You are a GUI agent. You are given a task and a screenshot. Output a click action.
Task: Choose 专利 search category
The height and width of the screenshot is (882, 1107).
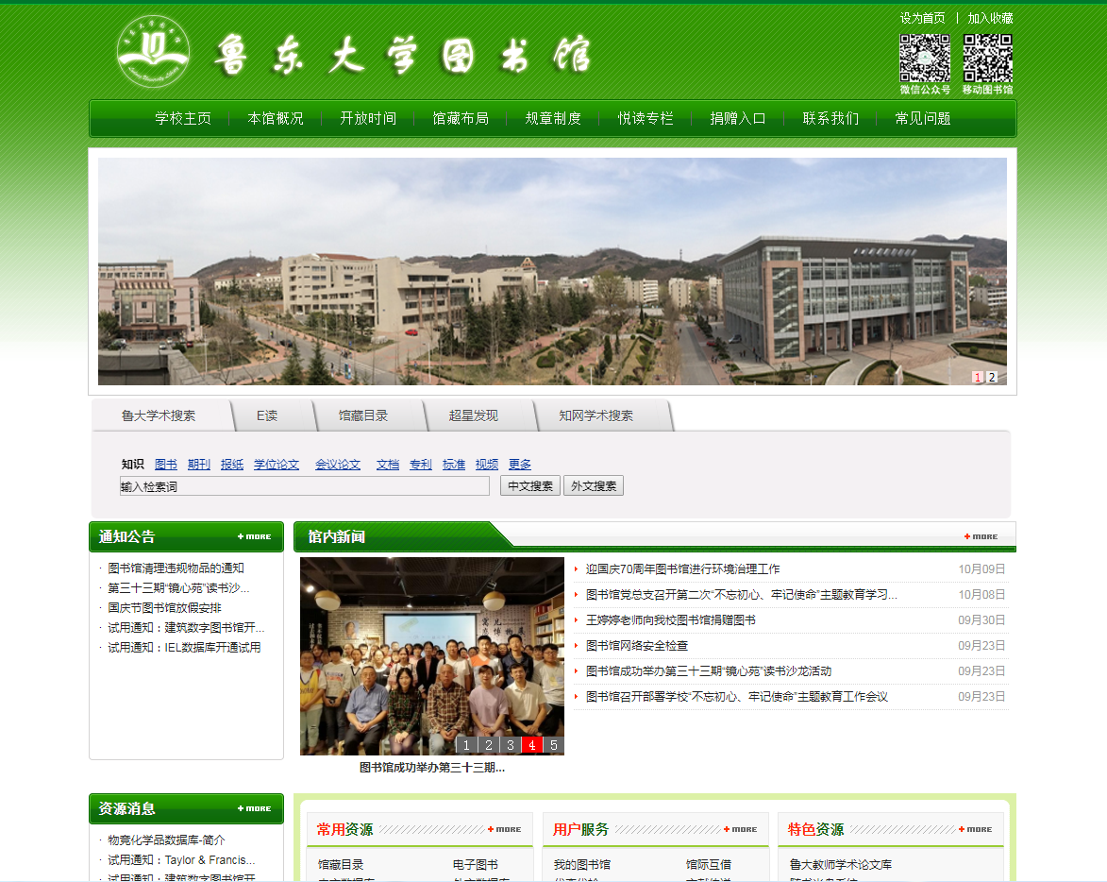(x=421, y=465)
